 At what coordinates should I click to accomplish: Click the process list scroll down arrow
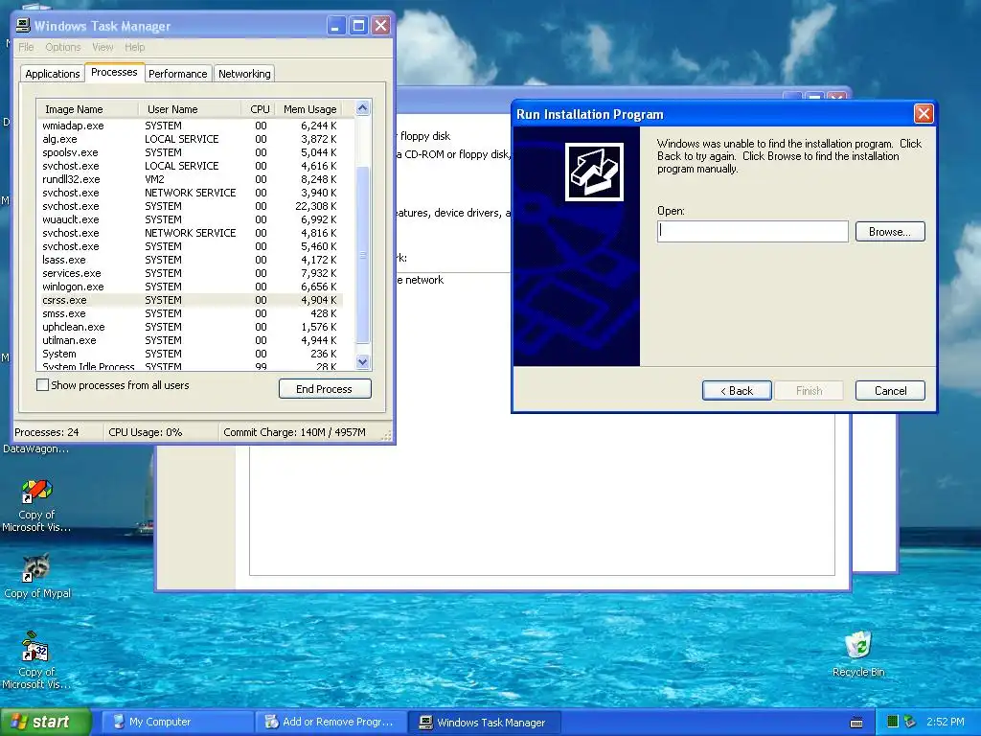[363, 361]
